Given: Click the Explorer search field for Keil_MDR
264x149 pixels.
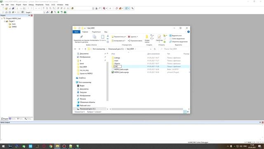Looking at the screenshot, I should pos(174,49).
